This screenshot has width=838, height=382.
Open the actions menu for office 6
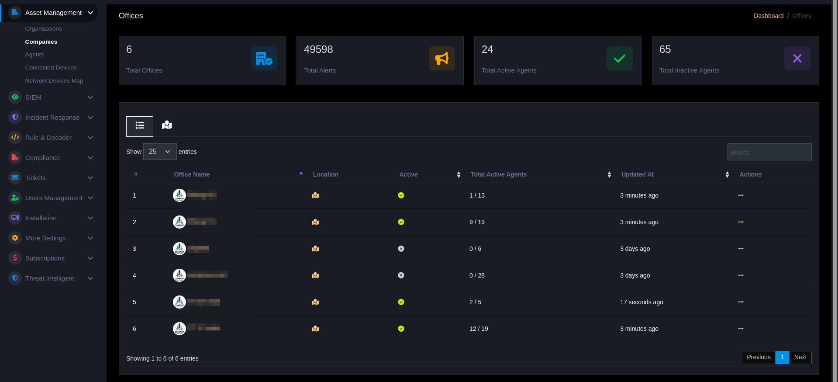(x=741, y=329)
